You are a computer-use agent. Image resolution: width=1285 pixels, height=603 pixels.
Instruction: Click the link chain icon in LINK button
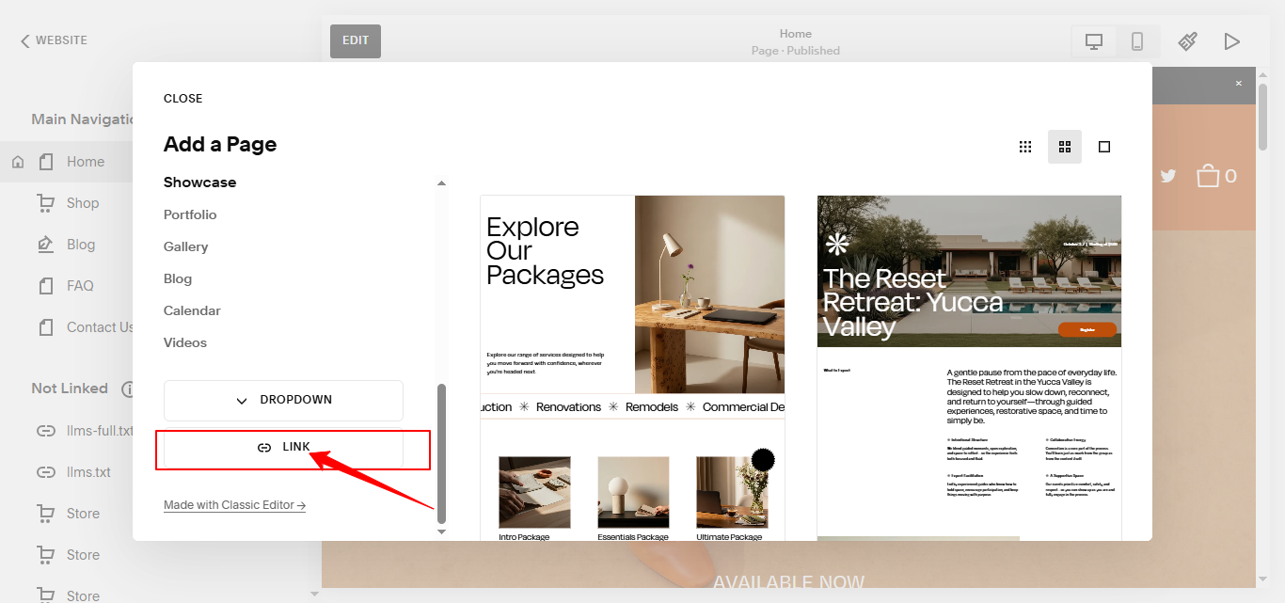click(x=264, y=448)
